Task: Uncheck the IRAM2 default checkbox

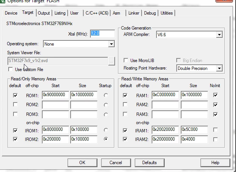Action: (x=125, y=139)
